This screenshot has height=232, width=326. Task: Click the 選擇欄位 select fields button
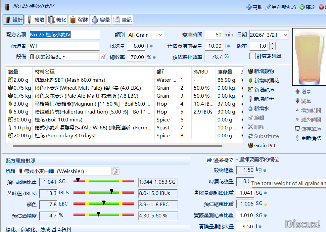pyautogui.click(x=220, y=160)
